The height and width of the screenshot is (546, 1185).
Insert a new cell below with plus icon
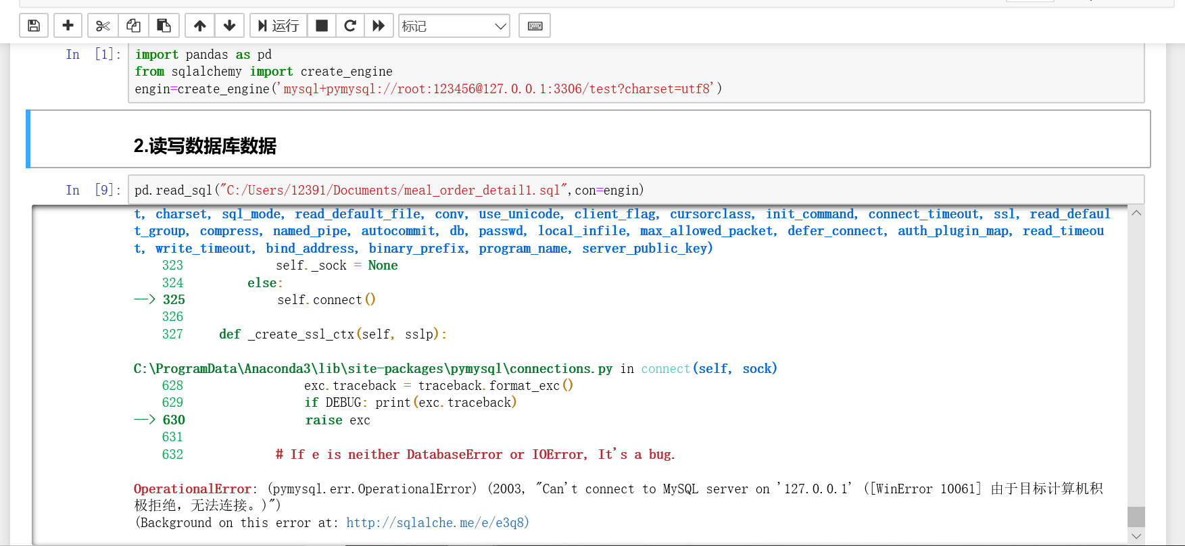tap(68, 26)
